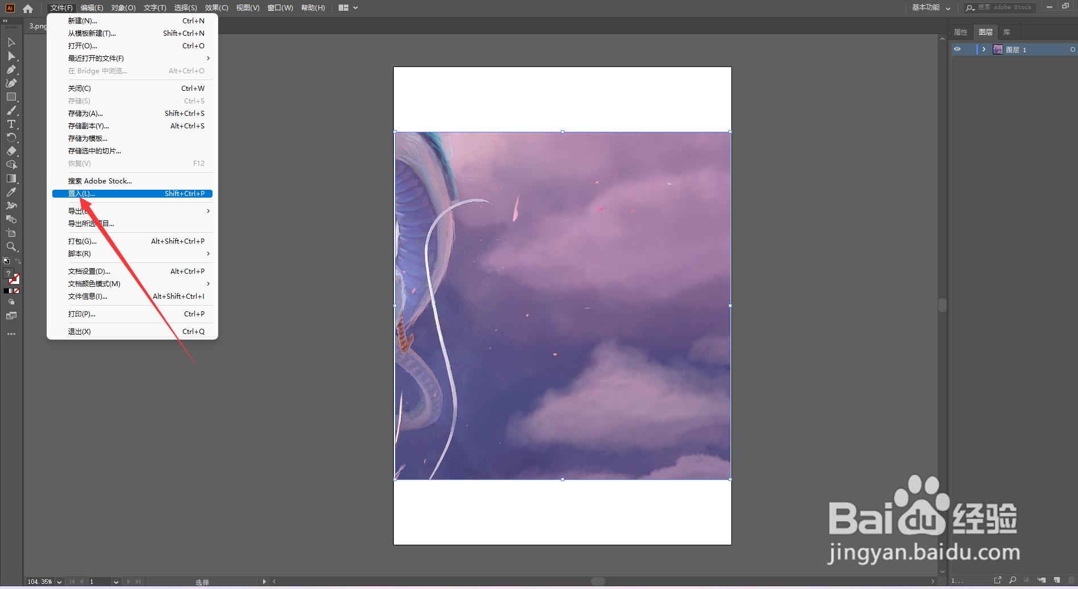Image resolution: width=1078 pixels, height=589 pixels.
Task: Choose 存储为(A)... menu entry
Action: tap(132, 114)
